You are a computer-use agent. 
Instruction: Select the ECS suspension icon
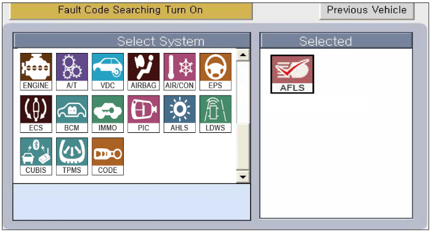coord(36,114)
